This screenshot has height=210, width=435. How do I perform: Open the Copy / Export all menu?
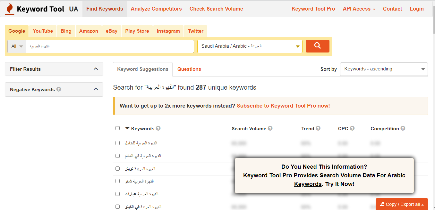402,204
